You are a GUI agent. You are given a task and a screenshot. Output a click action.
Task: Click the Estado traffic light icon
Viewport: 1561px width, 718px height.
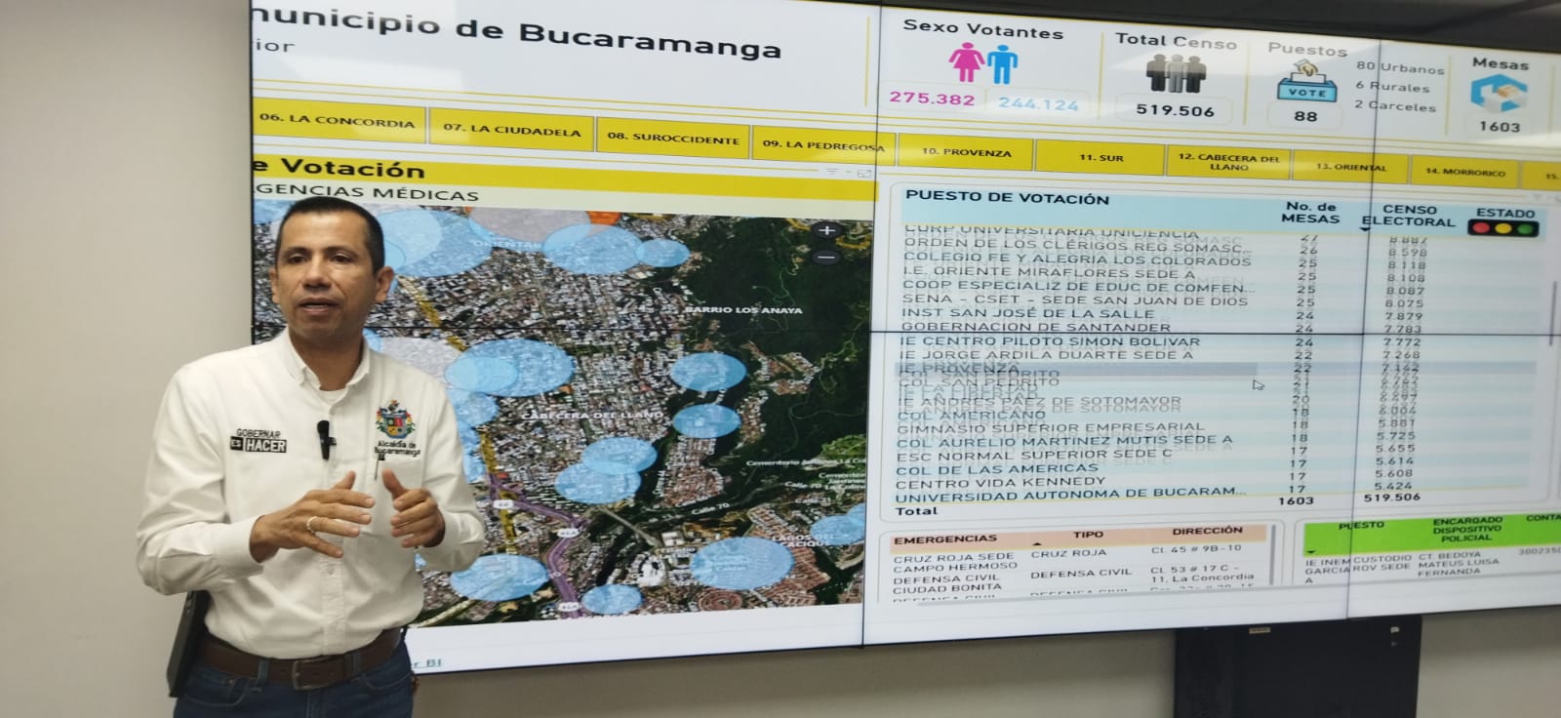click(1504, 229)
